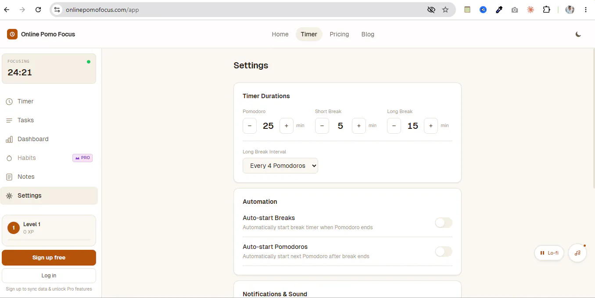The height and width of the screenshot is (298, 595).
Task: Click the Online Pomo Focus clock logo
Action: [12, 34]
